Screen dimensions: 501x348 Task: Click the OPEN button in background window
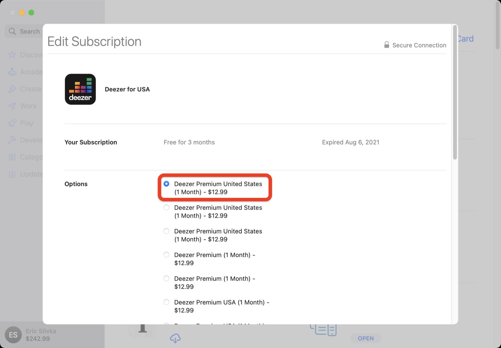coord(366,338)
